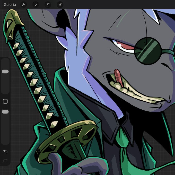Viewport: 175px width, 175px height.
Task: Tap the square modify button in sidebar
Action: pos(5,101)
